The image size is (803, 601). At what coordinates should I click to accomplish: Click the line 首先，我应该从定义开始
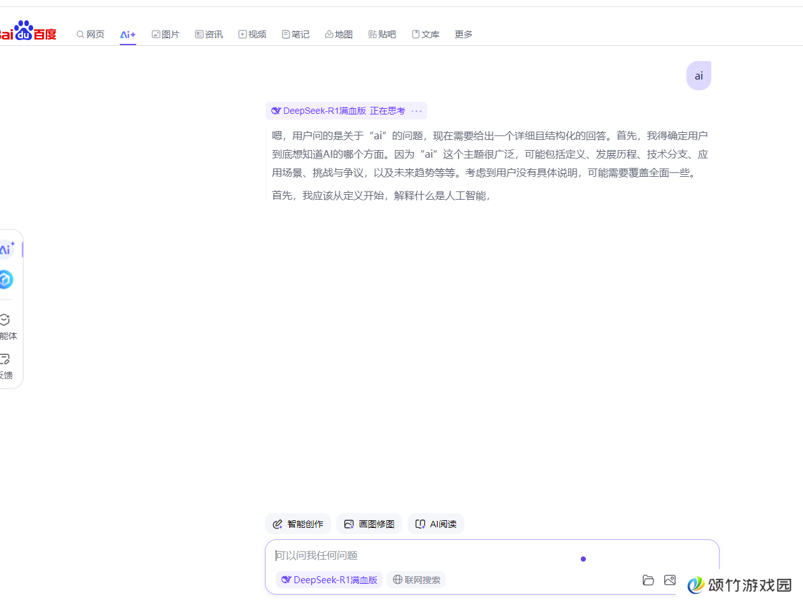point(381,195)
